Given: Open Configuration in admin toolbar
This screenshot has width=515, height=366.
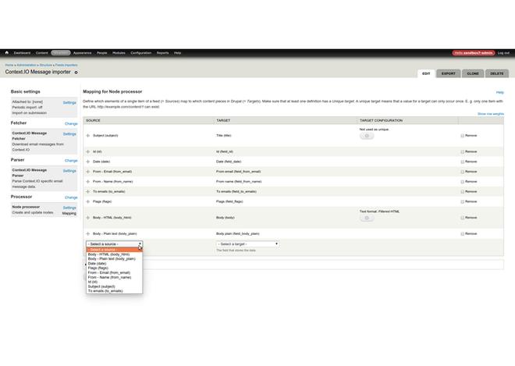Looking at the screenshot, I should click(x=141, y=53).
